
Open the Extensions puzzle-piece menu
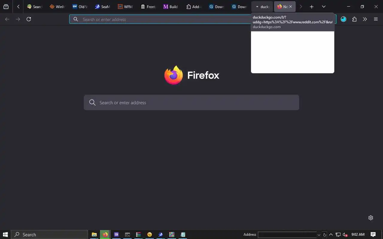[x=354, y=19]
